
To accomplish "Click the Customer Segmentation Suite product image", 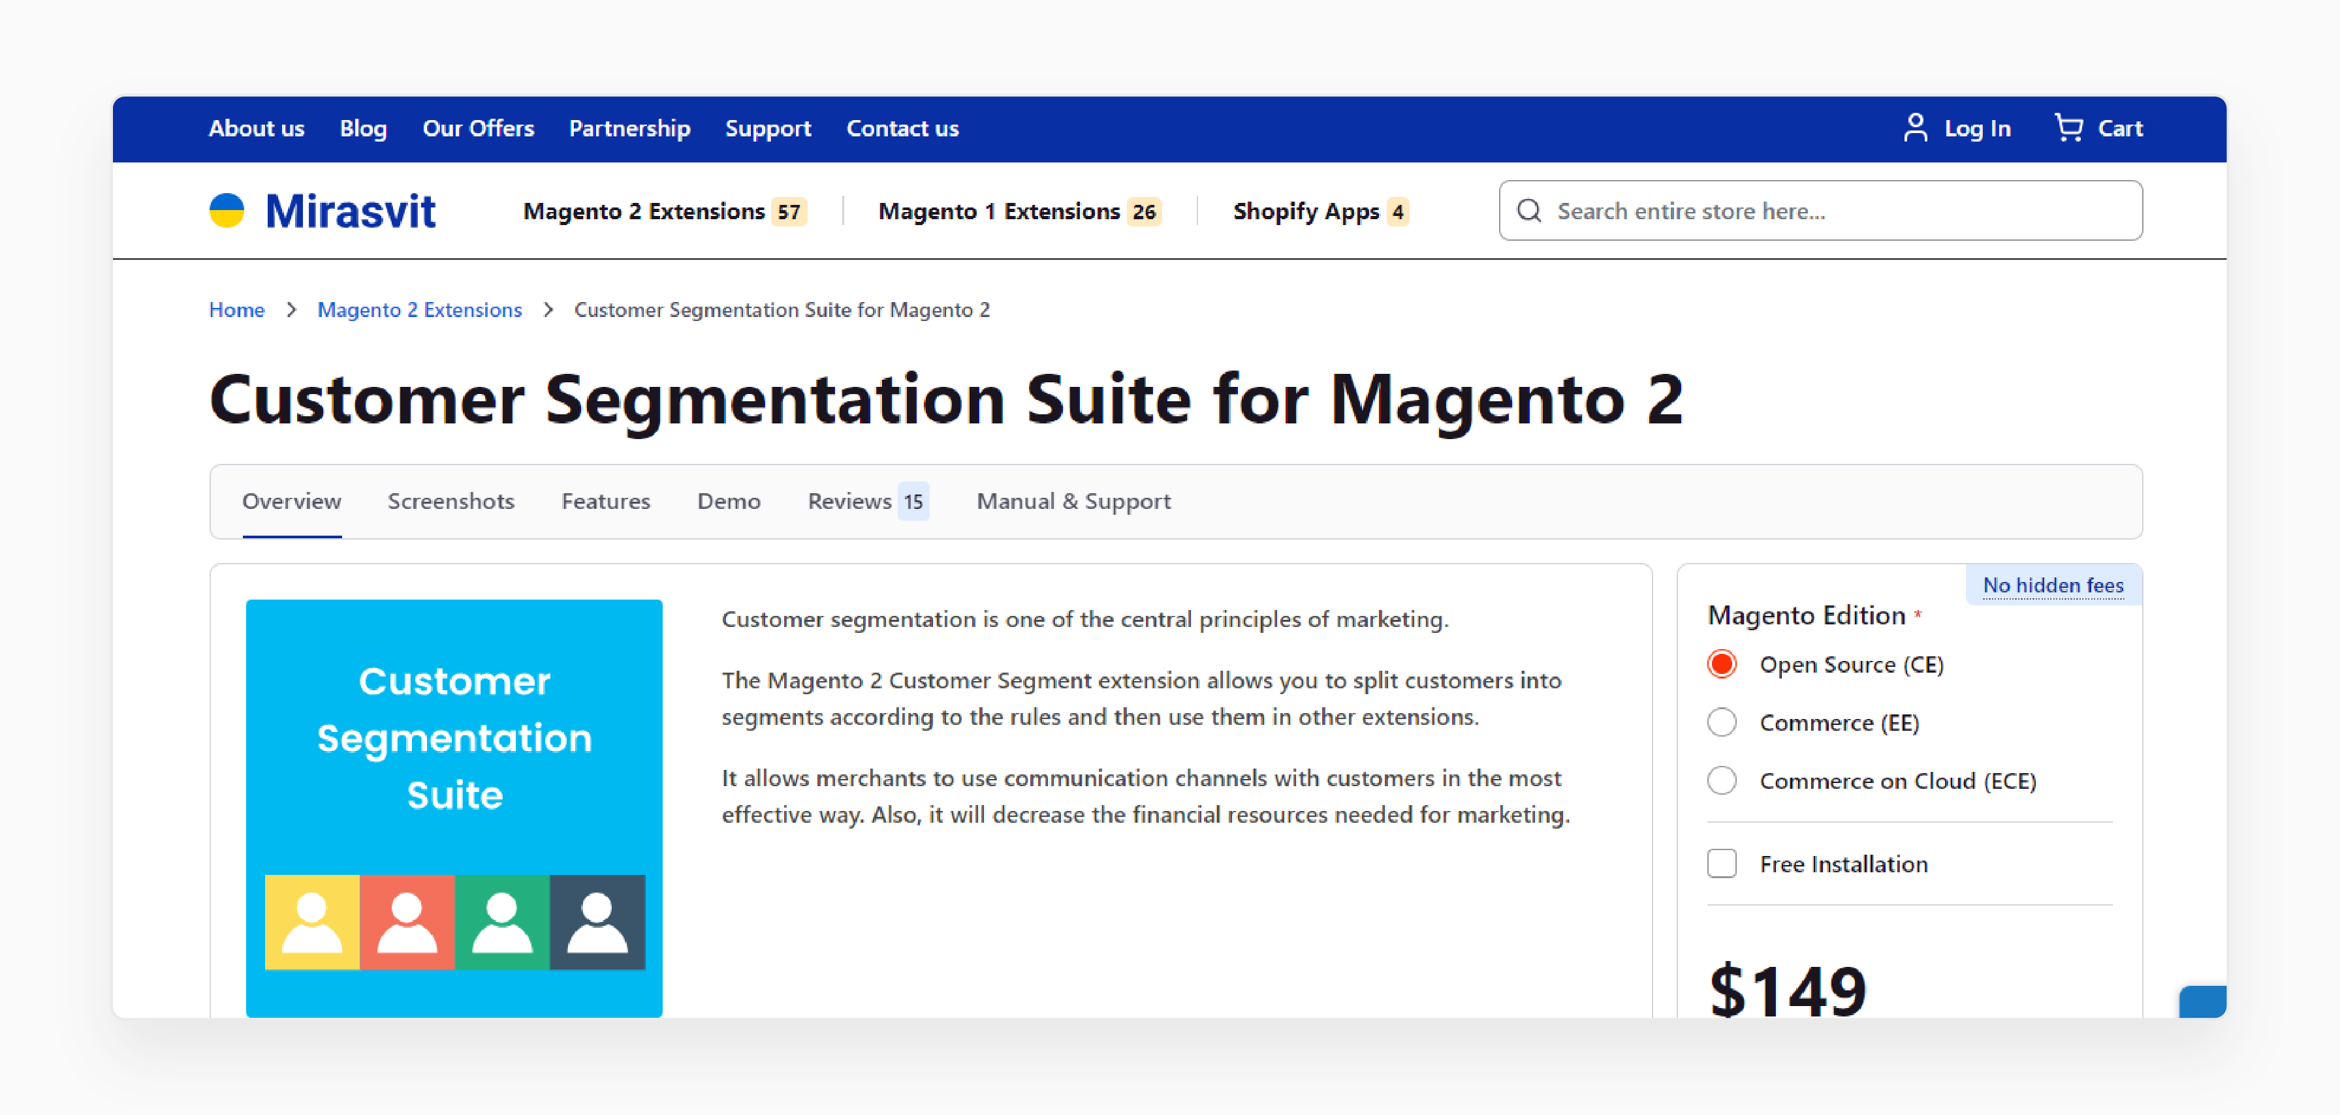I will 454,808.
